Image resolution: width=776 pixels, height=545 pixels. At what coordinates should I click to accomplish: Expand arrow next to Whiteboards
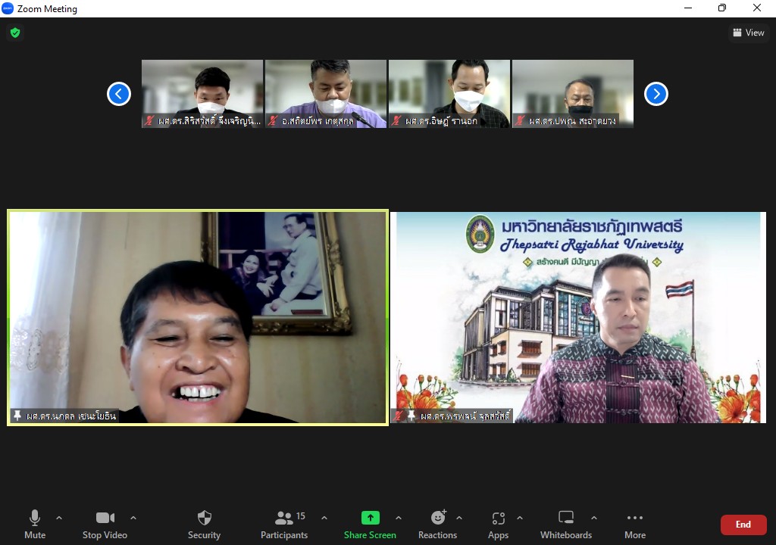click(594, 518)
